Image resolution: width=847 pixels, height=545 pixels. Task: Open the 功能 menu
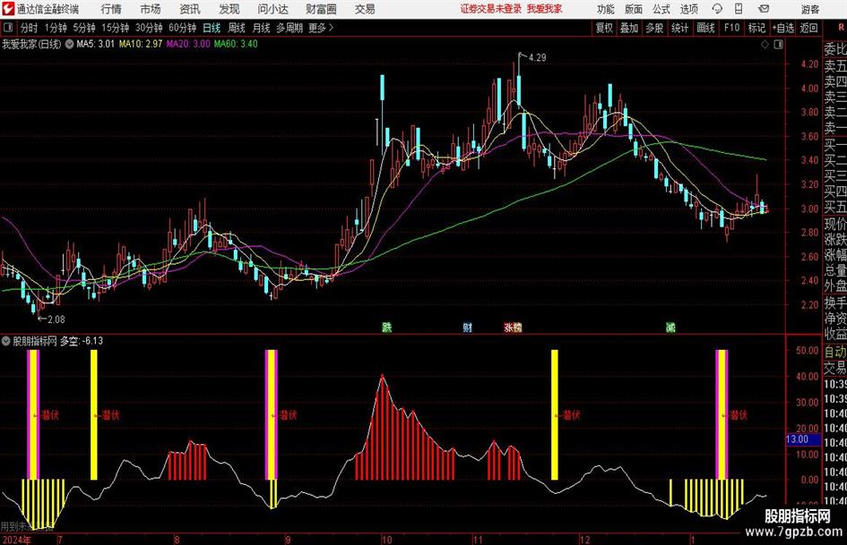coord(606,9)
